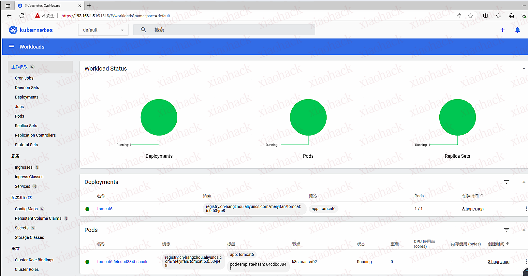Image resolution: width=528 pixels, height=276 pixels.
Task: Open Ingress Classes in sidebar
Action: coord(29,177)
